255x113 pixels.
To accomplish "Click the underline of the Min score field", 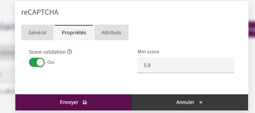I will (x=186, y=73).
